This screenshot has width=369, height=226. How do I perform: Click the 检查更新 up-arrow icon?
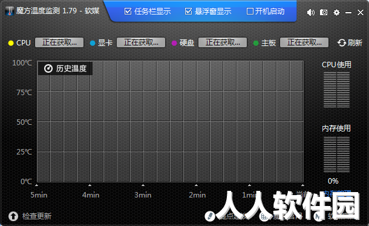tap(13, 216)
